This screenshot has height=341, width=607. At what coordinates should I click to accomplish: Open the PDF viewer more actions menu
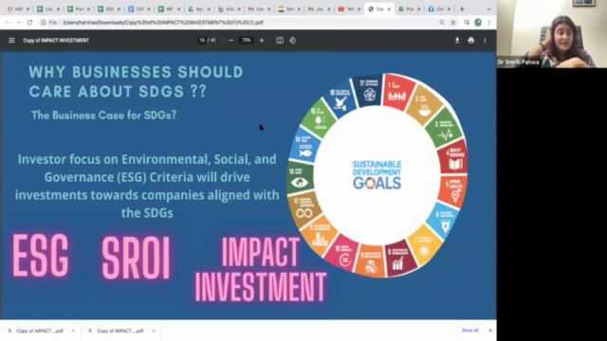pos(485,40)
